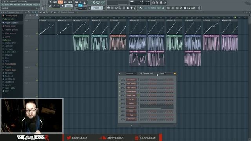Open the VIEW menu

click(23, 5)
